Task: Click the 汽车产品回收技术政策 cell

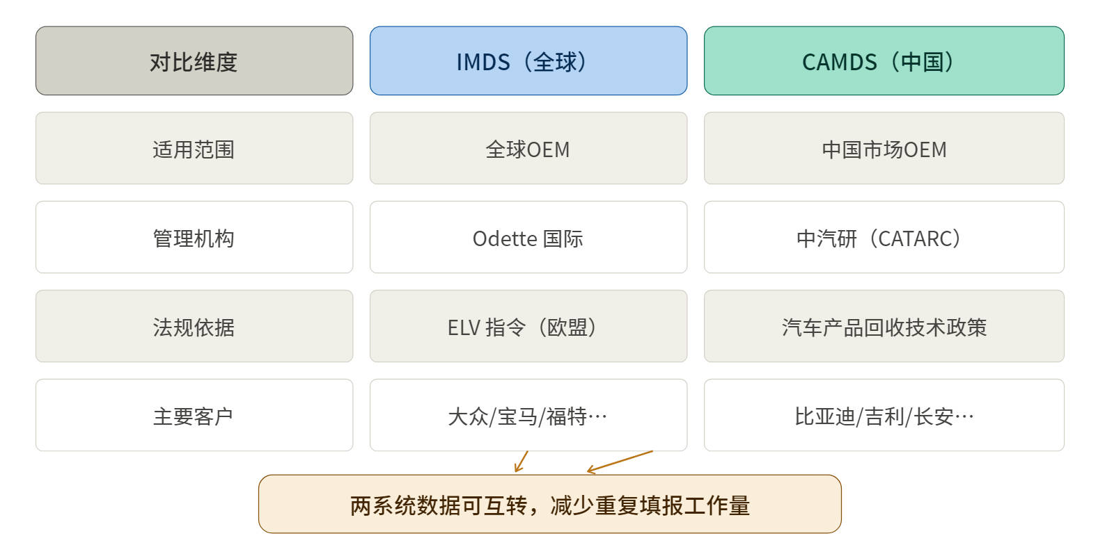Action: (x=884, y=326)
